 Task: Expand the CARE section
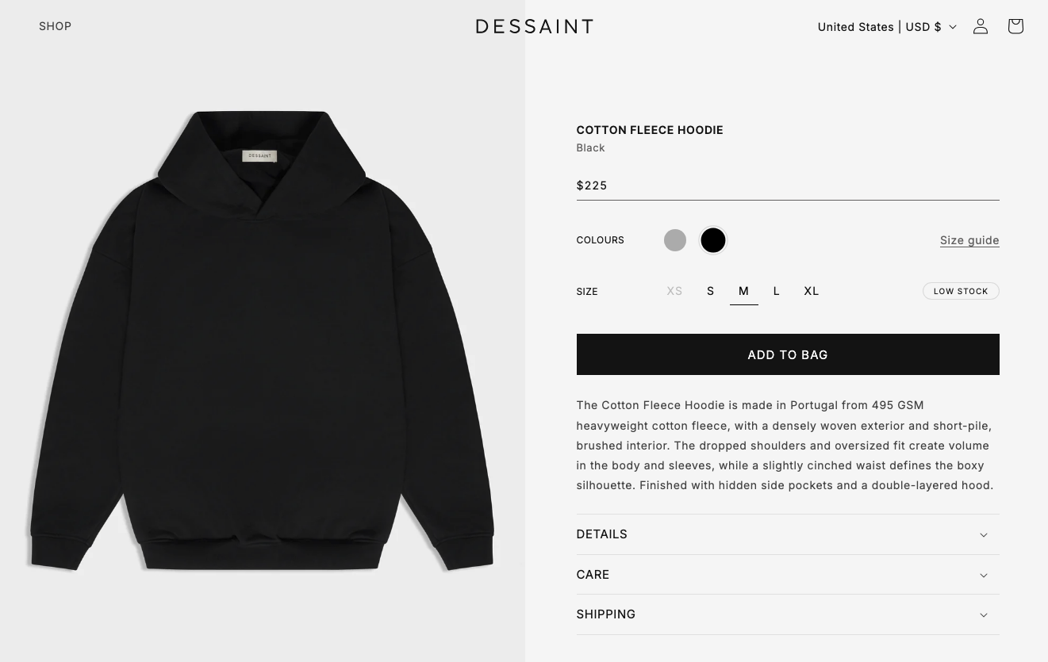click(x=788, y=574)
